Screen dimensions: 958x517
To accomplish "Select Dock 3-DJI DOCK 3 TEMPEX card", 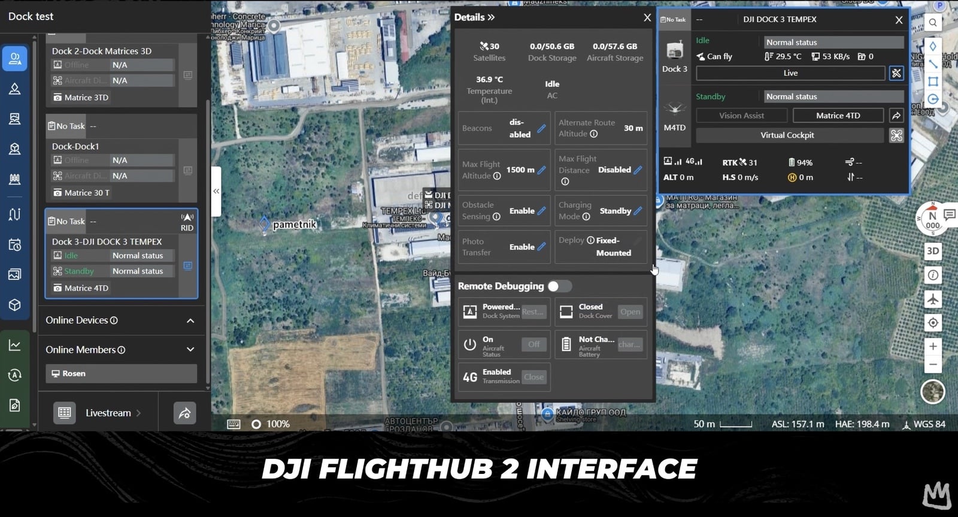I will pos(121,253).
